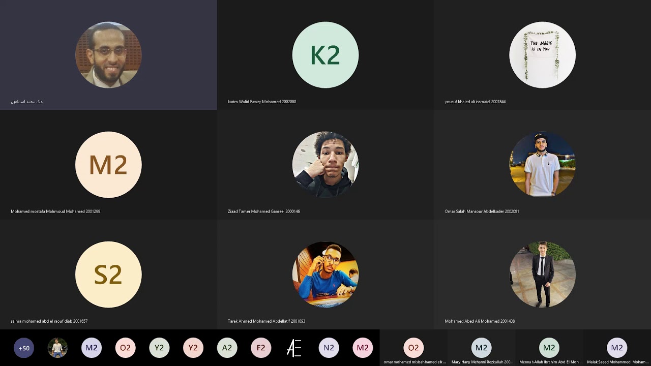This screenshot has height=366, width=651.
Task: Click Tarek Ahmed's profile photo
Action: pos(325,274)
